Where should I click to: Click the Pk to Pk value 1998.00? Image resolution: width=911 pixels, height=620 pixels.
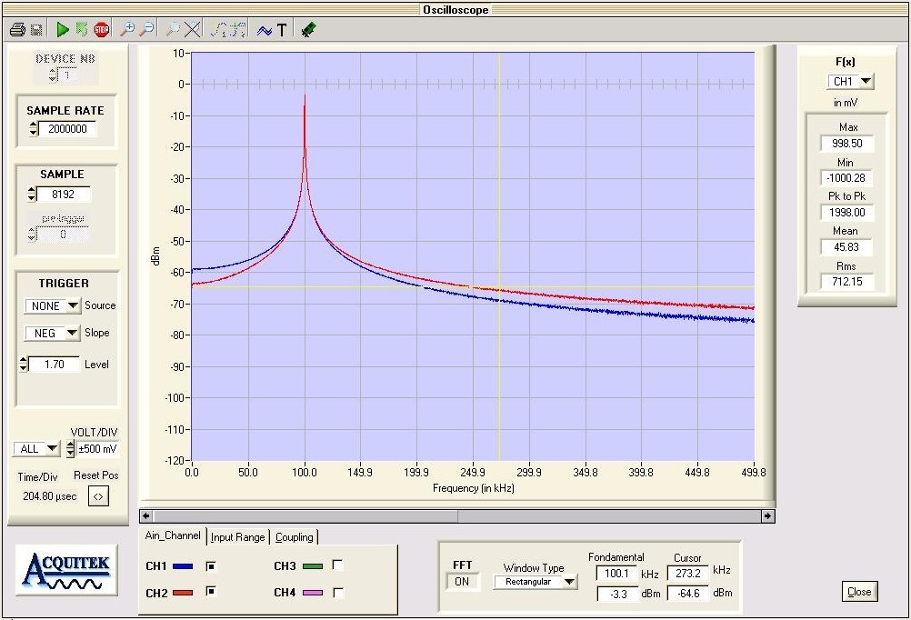847,213
